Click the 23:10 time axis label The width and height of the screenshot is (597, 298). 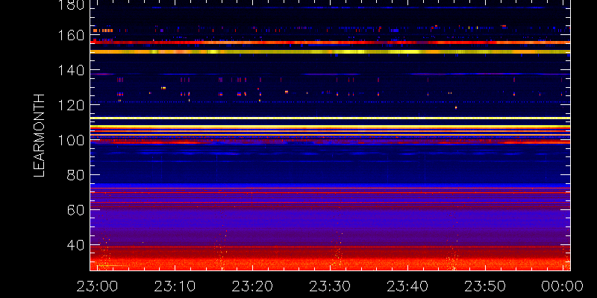(175, 286)
